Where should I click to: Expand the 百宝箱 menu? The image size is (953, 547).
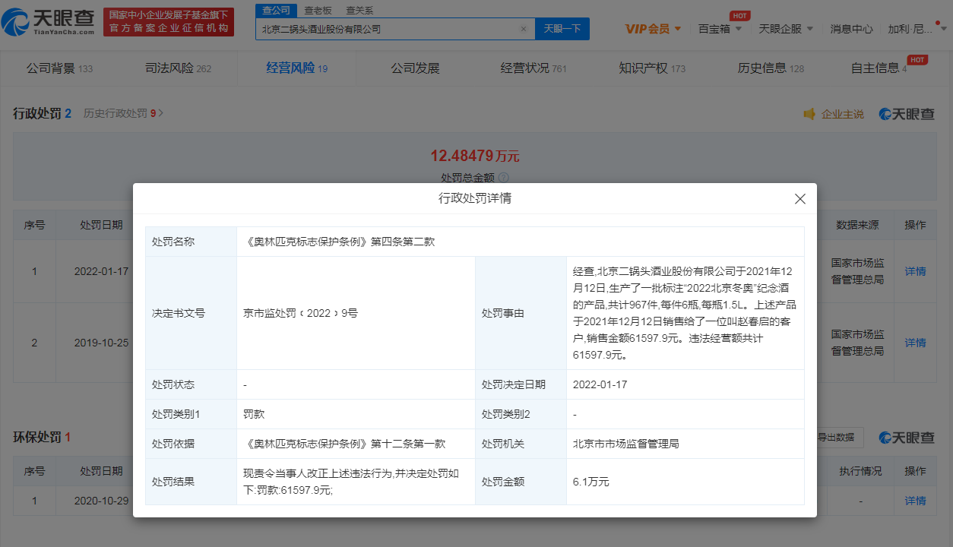pos(719,29)
